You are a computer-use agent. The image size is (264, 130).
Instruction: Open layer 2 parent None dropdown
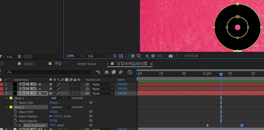[103, 89]
